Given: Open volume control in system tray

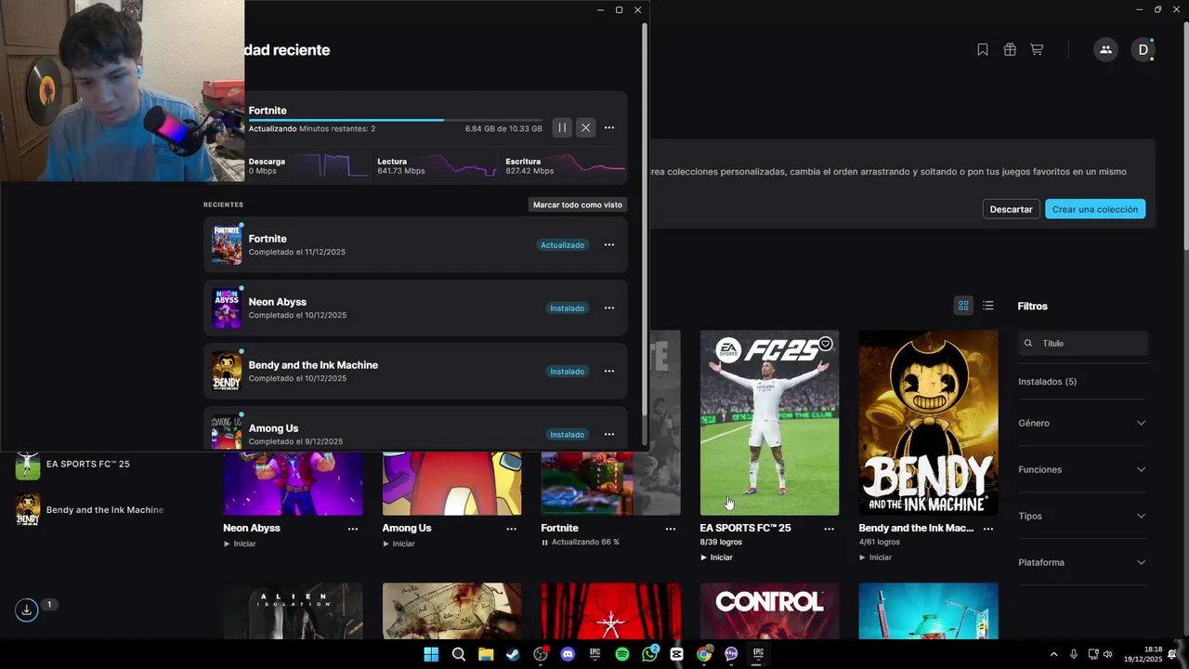Looking at the screenshot, I should click(1107, 654).
